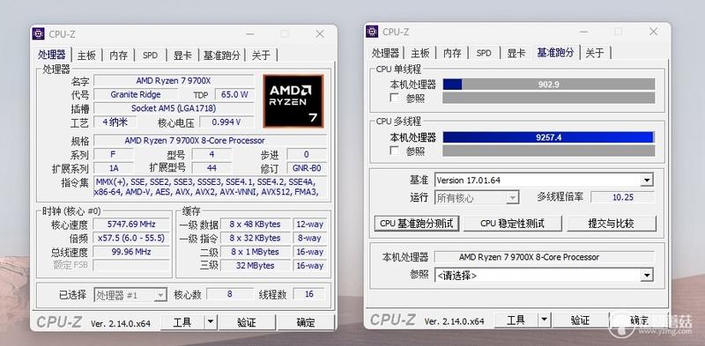Open SPD tab in left window
The height and width of the screenshot is (346, 705).
tap(150, 55)
